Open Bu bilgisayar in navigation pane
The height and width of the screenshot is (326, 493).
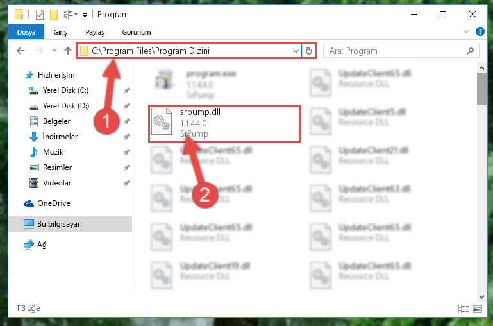70,224
